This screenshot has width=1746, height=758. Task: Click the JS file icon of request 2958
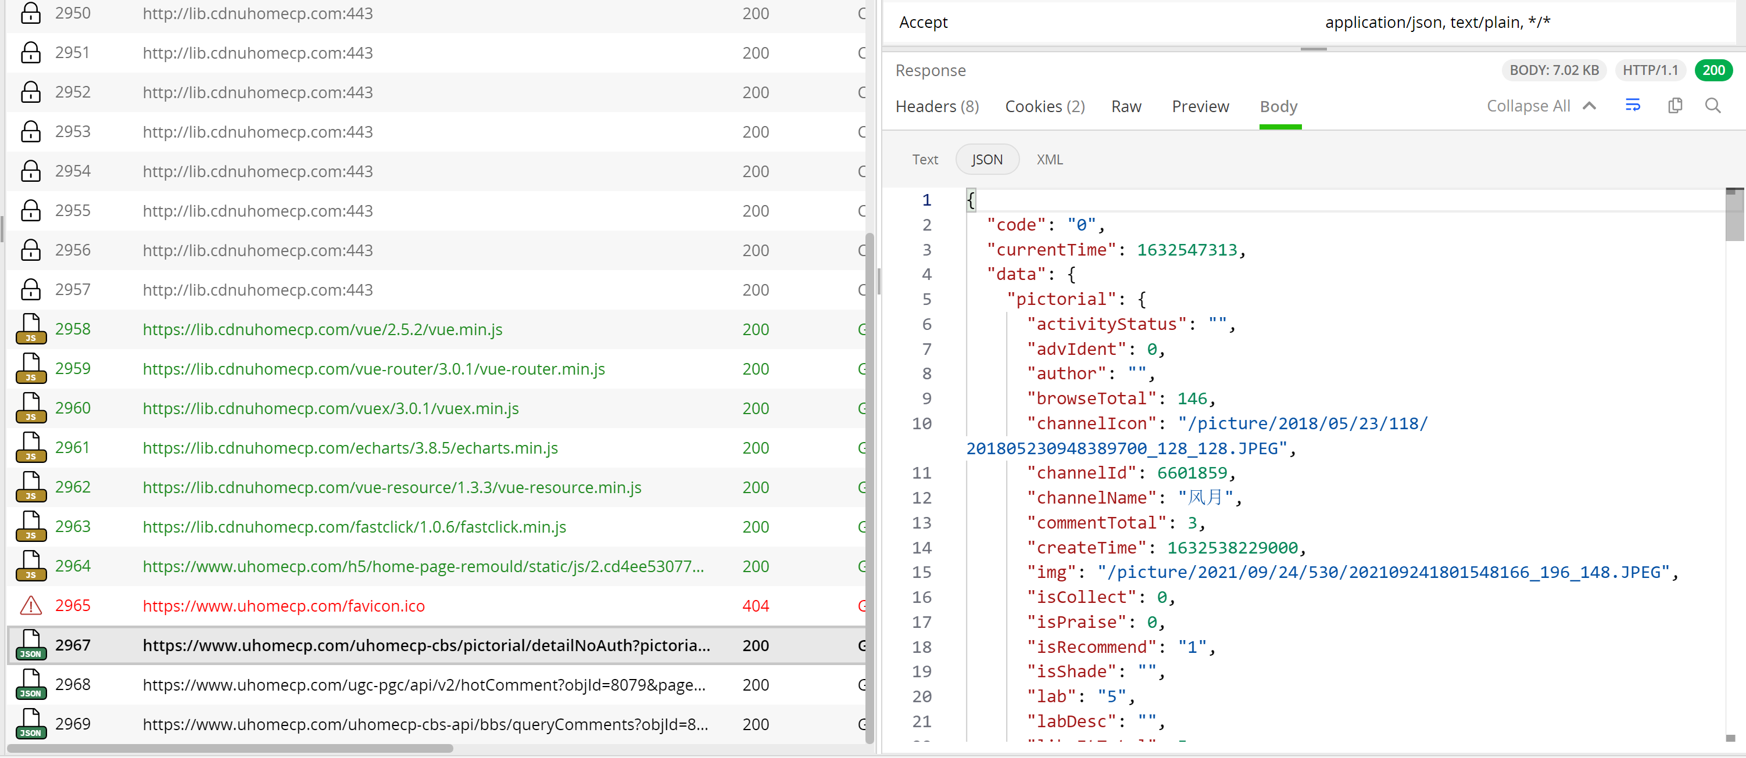[x=30, y=329]
